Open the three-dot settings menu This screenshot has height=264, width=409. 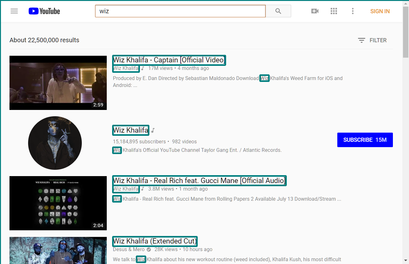353,11
